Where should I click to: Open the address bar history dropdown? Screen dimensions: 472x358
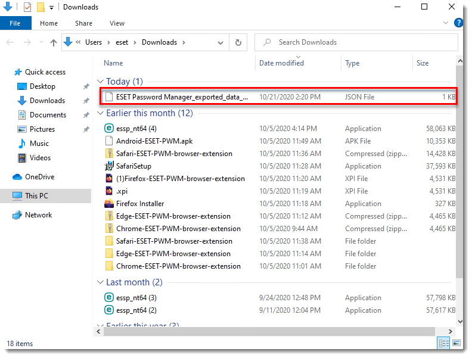(222, 42)
